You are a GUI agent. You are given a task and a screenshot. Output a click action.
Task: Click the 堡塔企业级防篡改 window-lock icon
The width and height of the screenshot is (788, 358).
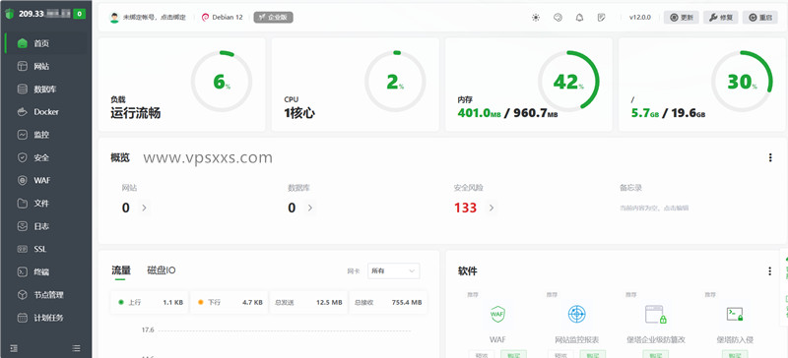[656, 315]
